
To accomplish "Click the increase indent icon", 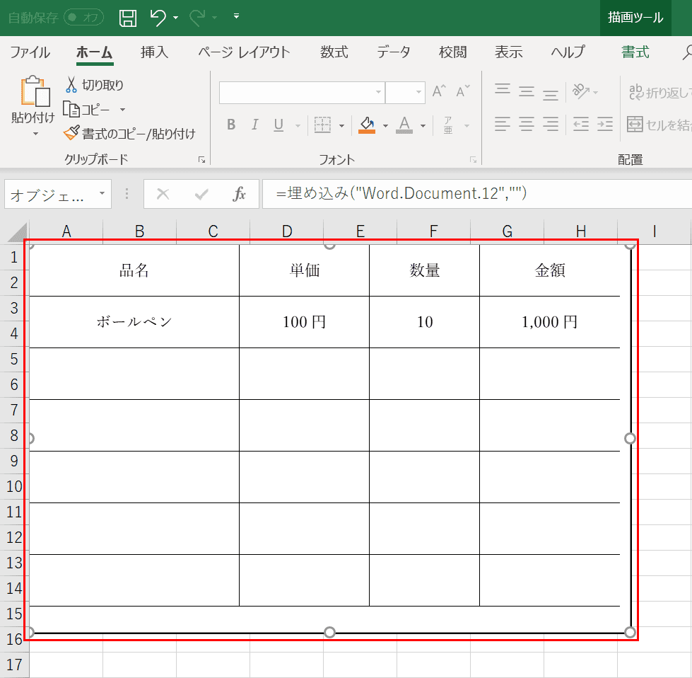I will click(604, 125).
